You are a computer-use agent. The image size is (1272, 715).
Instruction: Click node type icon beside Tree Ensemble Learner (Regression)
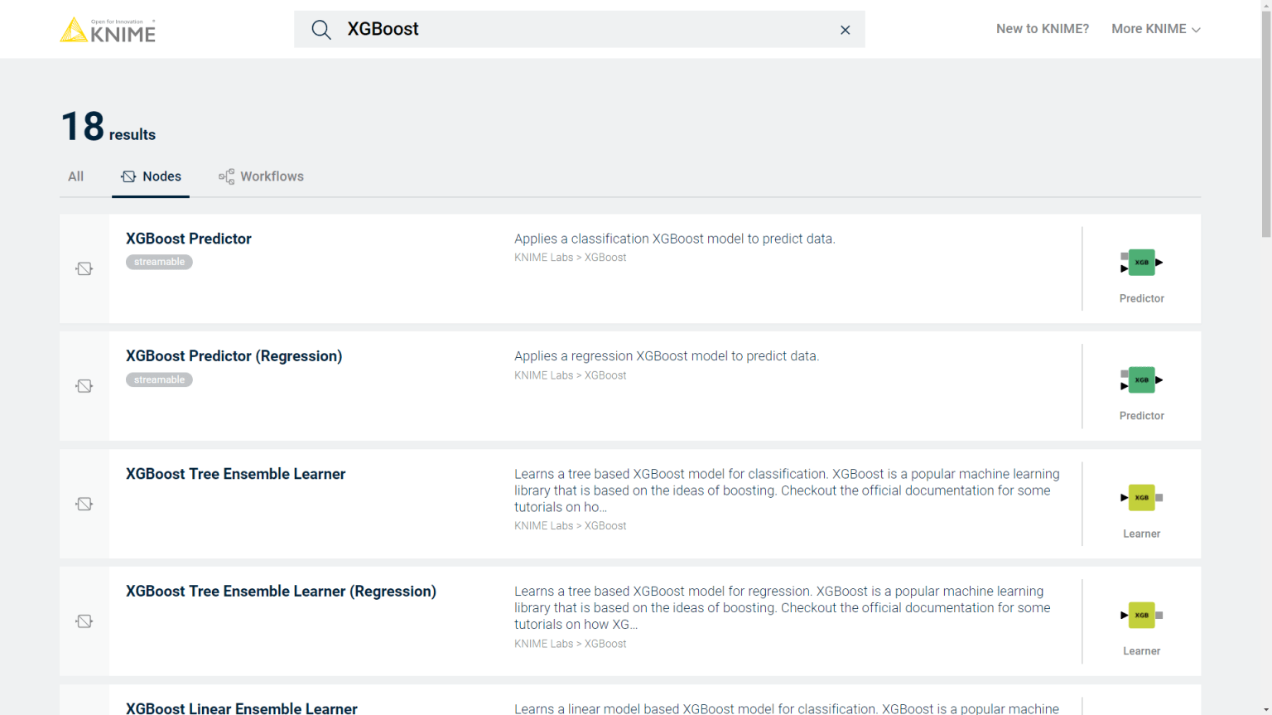(84, 621)
